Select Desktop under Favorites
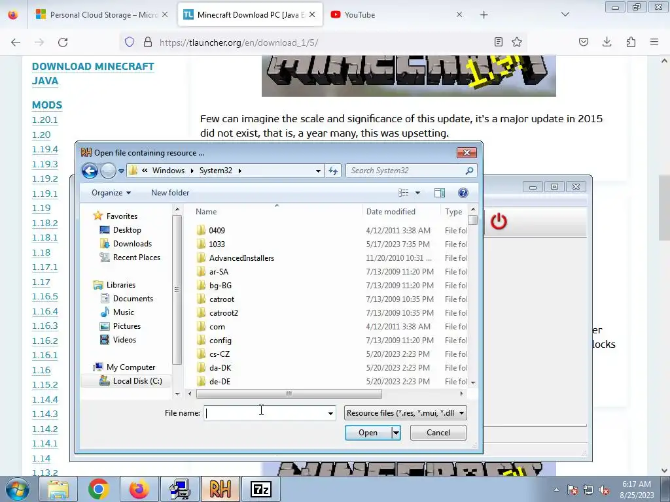Image resolution: width=670 pixels, height=502 pixels. pos(127,230)
